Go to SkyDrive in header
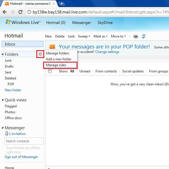Screen dimensions: 169x169 point(105,23)
